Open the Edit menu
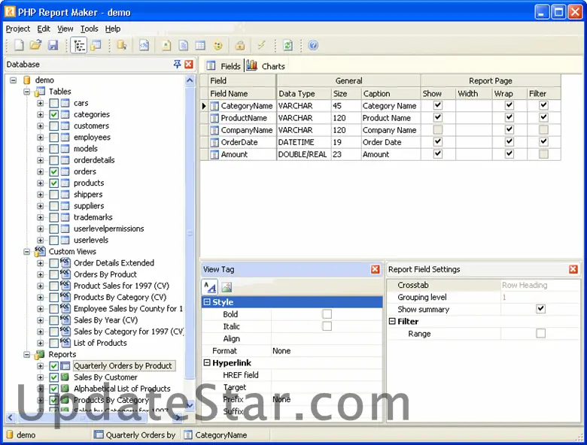The height and width of the screenshot is (445, 587). point(44,29)
